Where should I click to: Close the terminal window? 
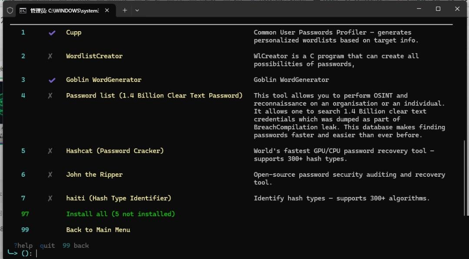(457, 9)
